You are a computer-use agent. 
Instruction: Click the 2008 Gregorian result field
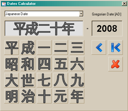point(107,28)
